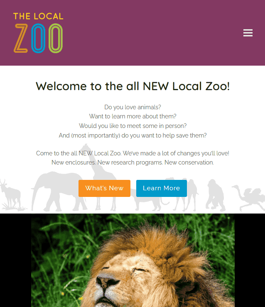Click the sitting ape silhouette
The width and height of the screenshot is (265, 307).
[215, 195]
